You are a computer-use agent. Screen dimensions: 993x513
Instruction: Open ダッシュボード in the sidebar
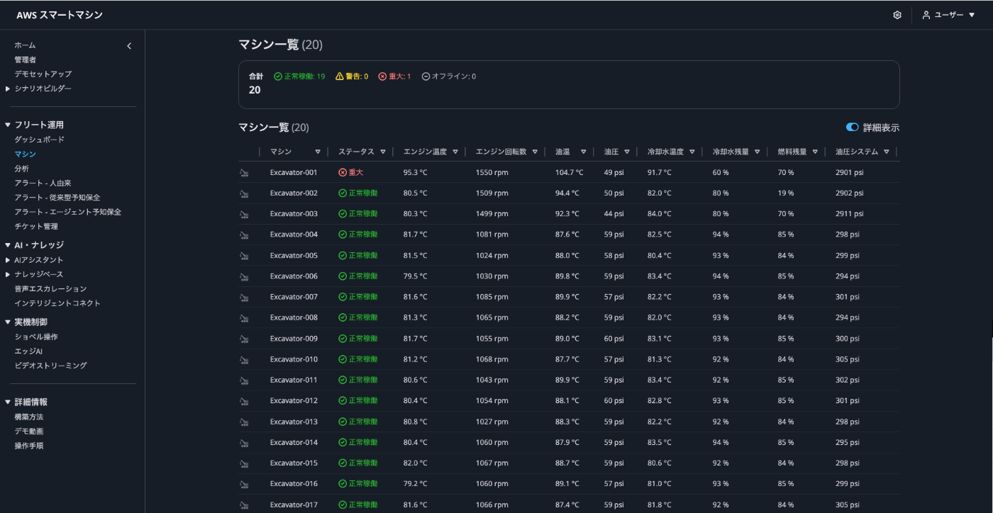tap(40, 140)
